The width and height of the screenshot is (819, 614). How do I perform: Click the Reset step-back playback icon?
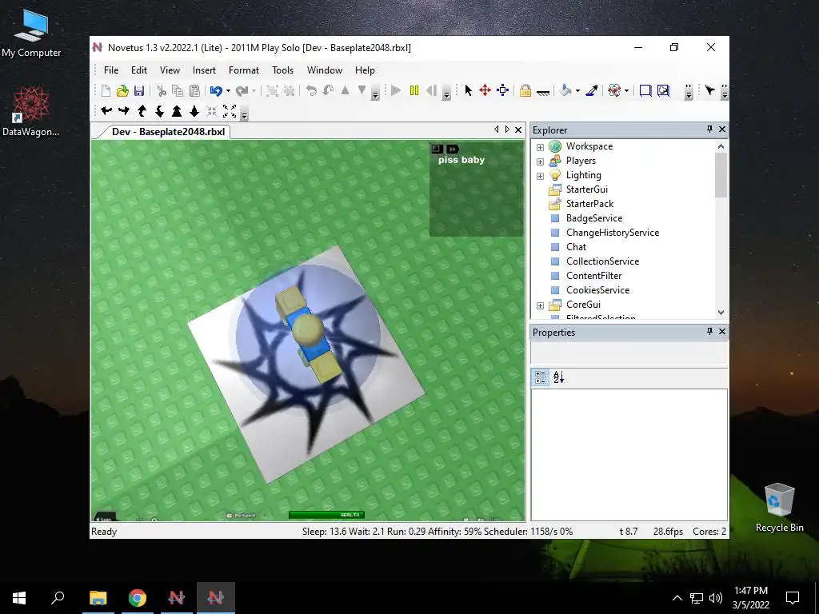point(431,91)
